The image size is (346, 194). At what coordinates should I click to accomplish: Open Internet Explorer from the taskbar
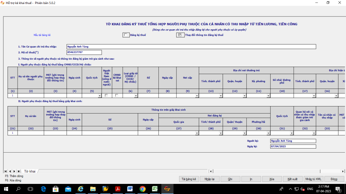click(x=80, y=189)
